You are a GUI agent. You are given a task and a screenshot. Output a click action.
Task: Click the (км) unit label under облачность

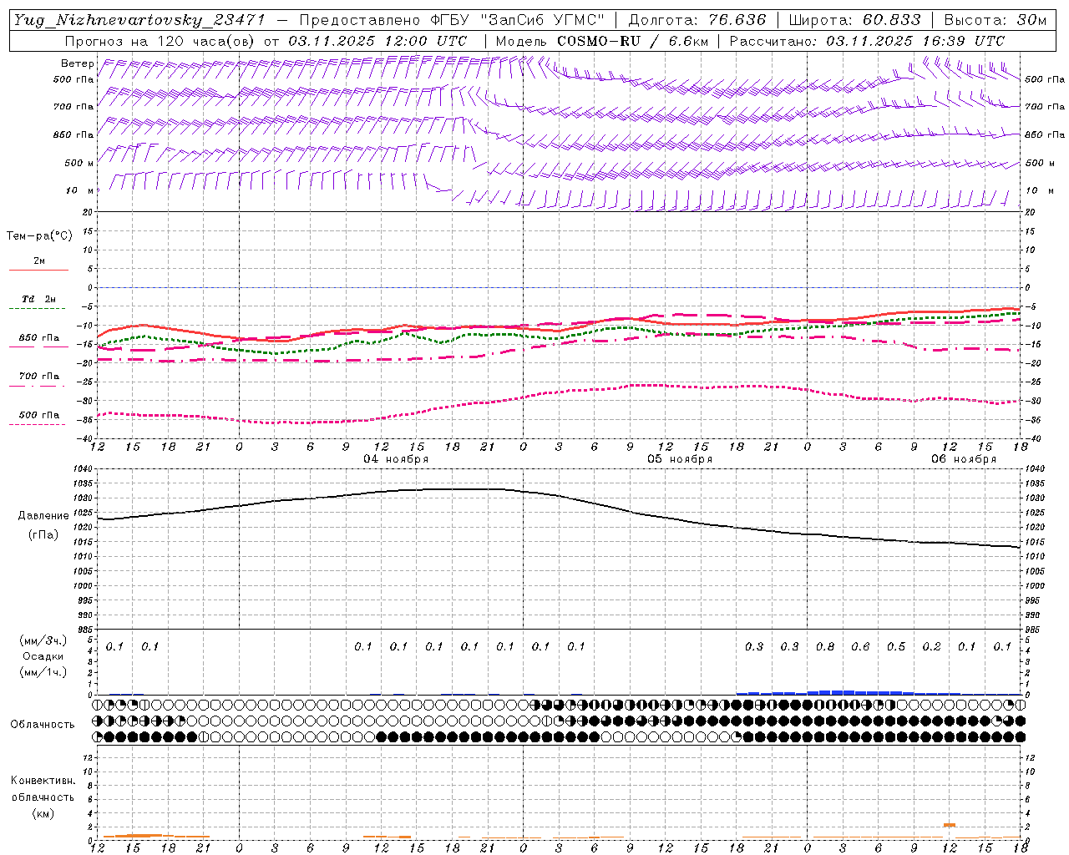click(x=43, y=813)
